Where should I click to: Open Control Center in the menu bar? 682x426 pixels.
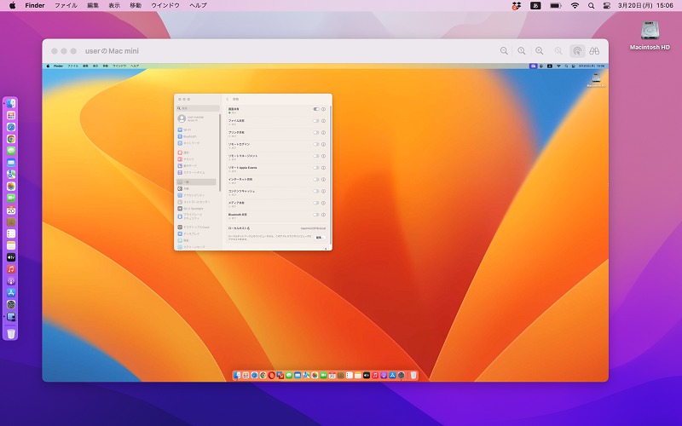(x=607, y=6)
